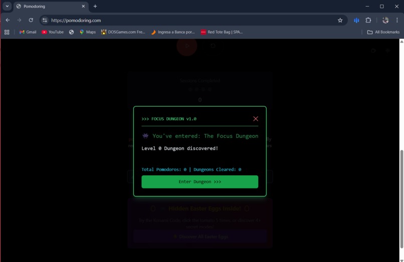Open the DOSGames.com bookmark
The height and width of the screenshot is (262, 404).
click(x=123, y=32)
